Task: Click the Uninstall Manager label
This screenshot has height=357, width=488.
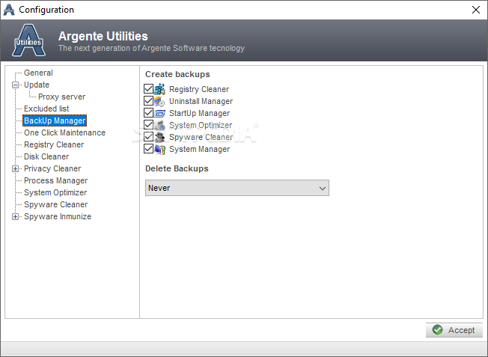Action: 201,102
